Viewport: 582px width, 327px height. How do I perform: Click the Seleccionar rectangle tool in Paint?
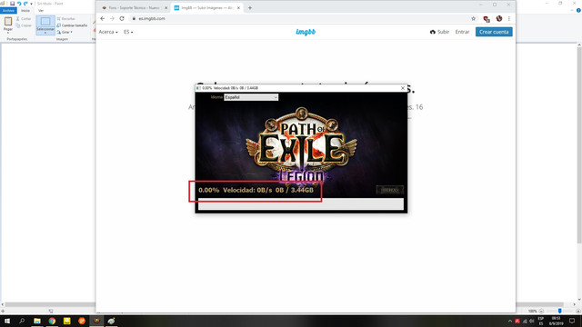(45, 22)
